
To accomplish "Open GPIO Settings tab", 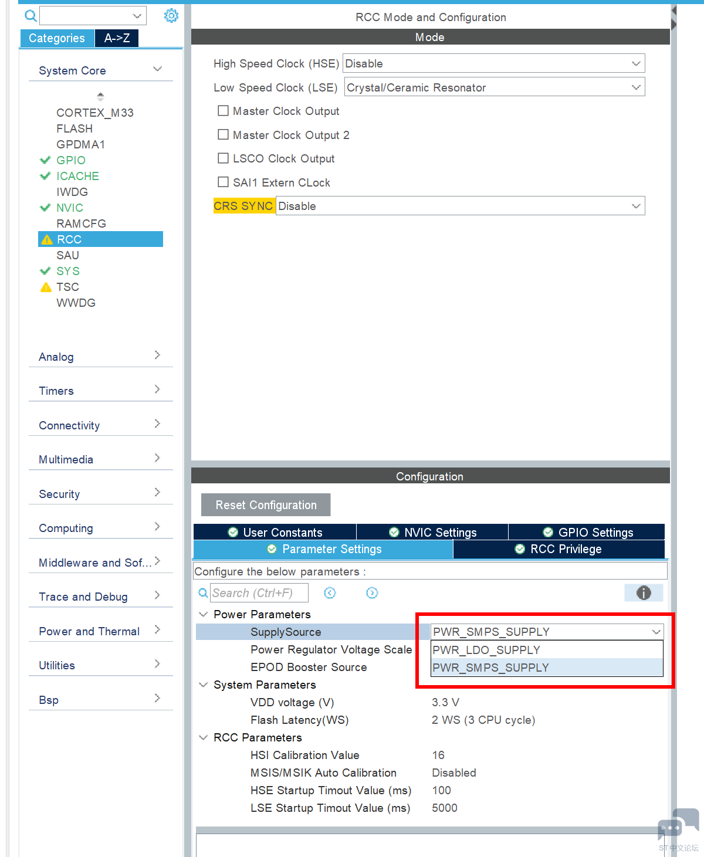I will click(x=587, y=532).
